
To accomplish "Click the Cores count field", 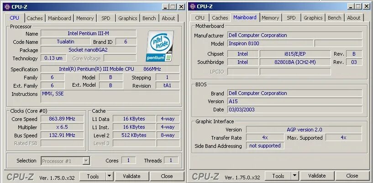I will 128,161.
